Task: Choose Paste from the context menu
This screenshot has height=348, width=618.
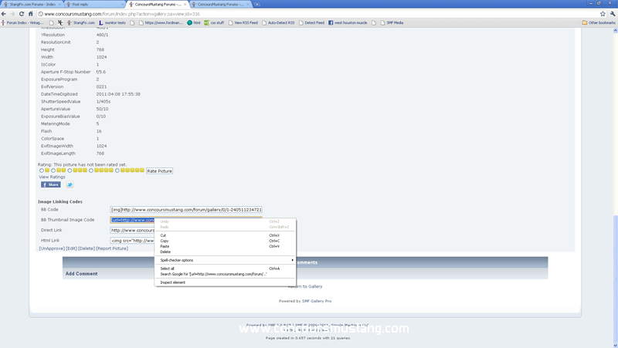Action: coord(226,246)
